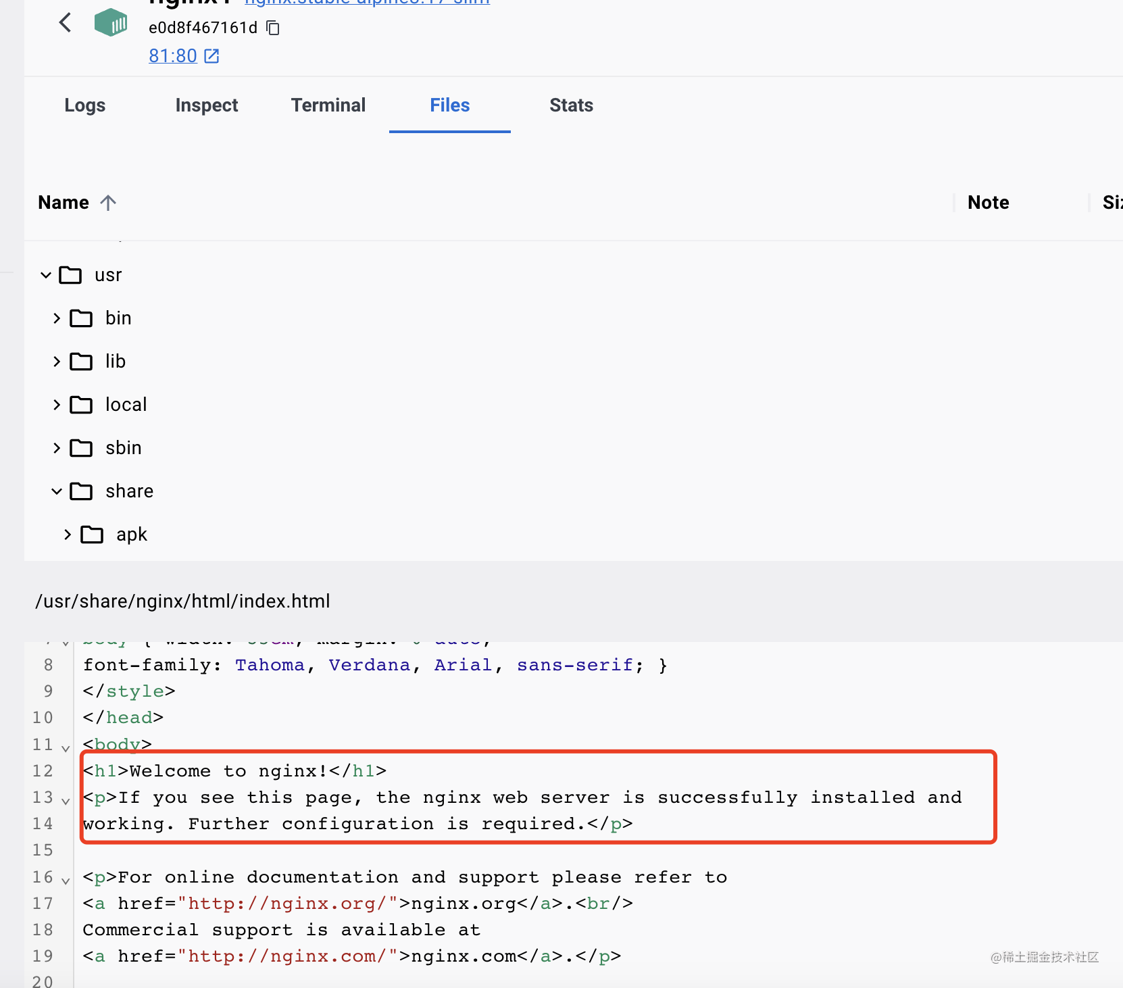Image resolution: width=1123 pixels, height=988 pixels.
Task: Click the file path /usr/share/nginx/html/index.html
Action: point(183,601)
